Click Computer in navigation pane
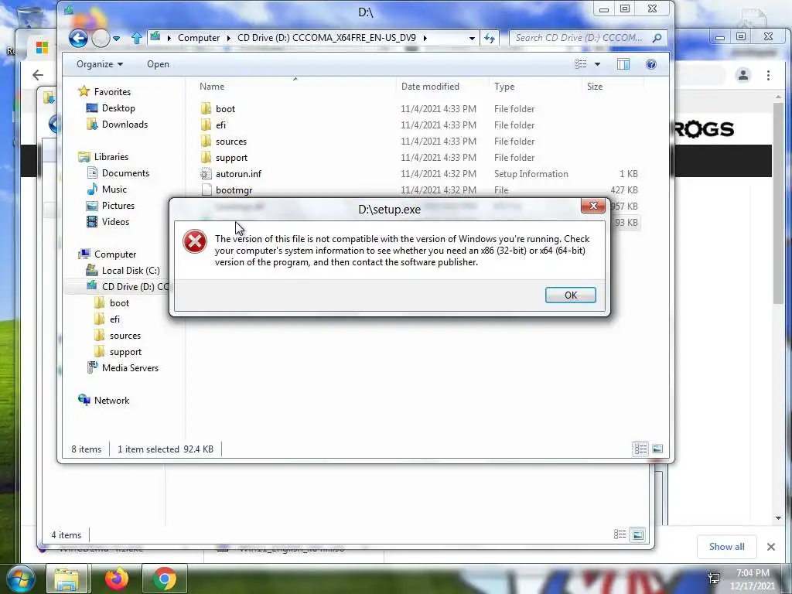 click(x=115, y=254)
